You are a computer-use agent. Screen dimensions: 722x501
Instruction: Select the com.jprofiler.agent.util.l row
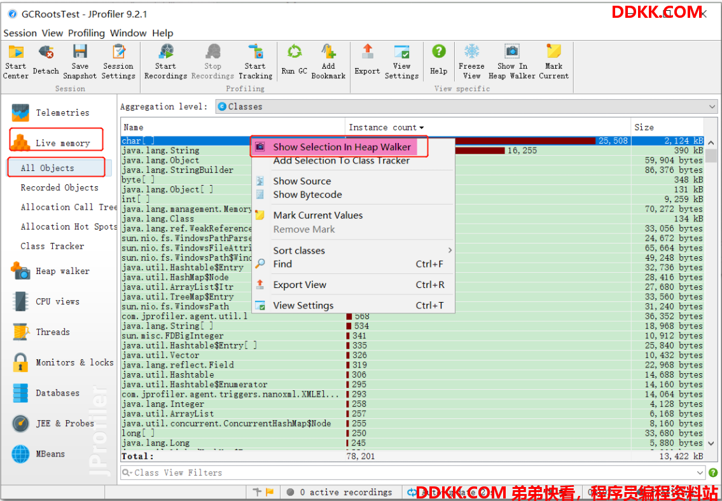[x=412, y=317]
